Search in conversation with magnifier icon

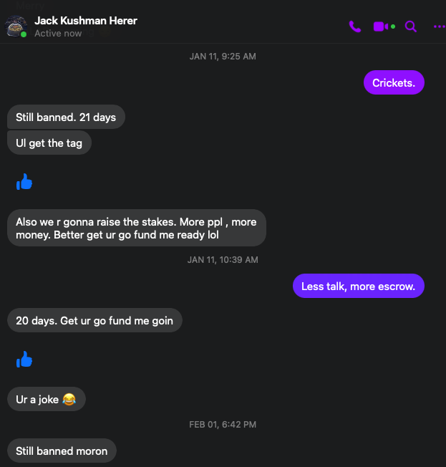tap(411, 27)
